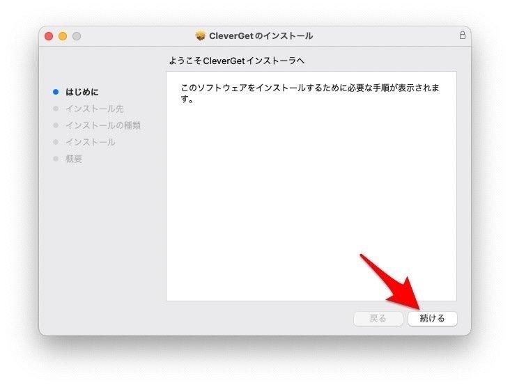This screenshot has height=387, width=510.
Task: Click the gray zoom window button
Action: point(77,36)
